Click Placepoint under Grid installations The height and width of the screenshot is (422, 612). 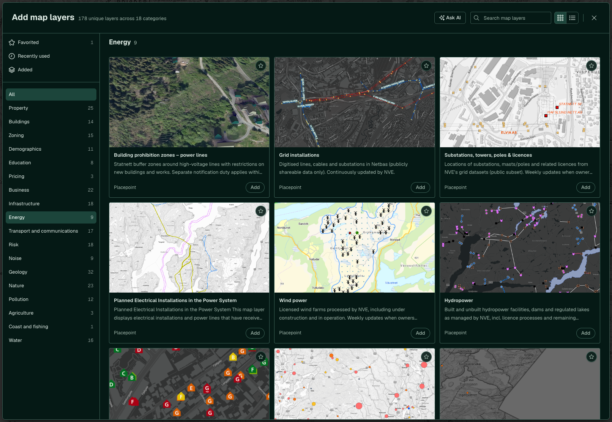[290, 187]
